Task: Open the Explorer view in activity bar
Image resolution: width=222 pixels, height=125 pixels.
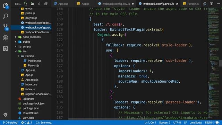Action: 6,6
